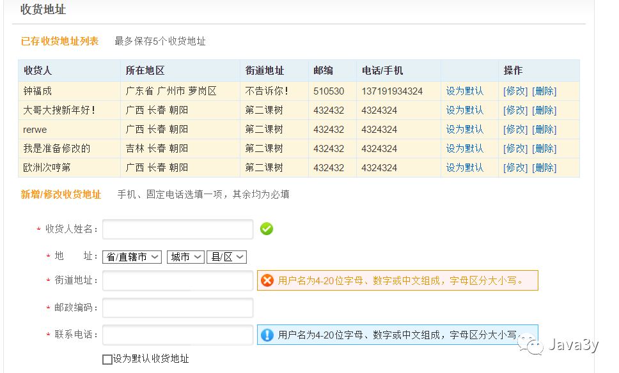
Task: Click the recipient name 我是准备修改的
Action: tap(57, 149)
